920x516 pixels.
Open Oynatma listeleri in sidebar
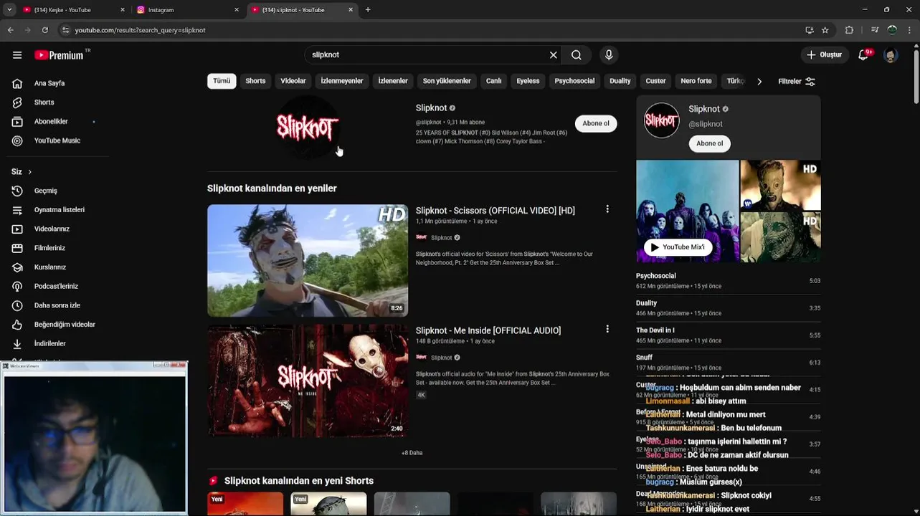57,210
